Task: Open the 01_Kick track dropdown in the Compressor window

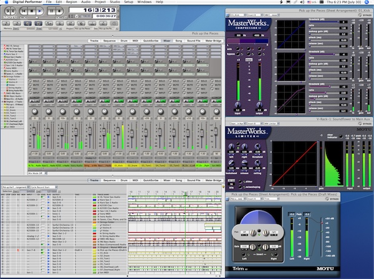Action: (238, 15)
